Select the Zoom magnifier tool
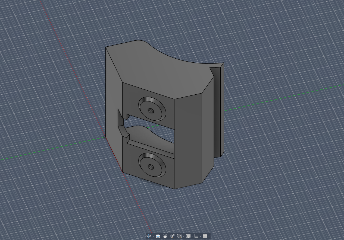 (172, 236)
